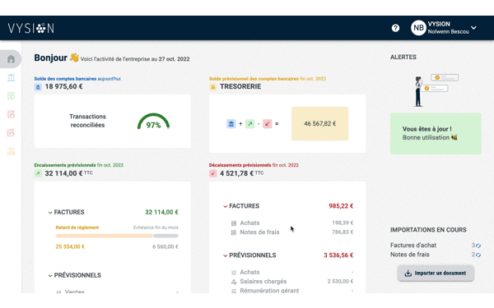Click the 3 536,56 € forecast total

(x=338, y=255)
